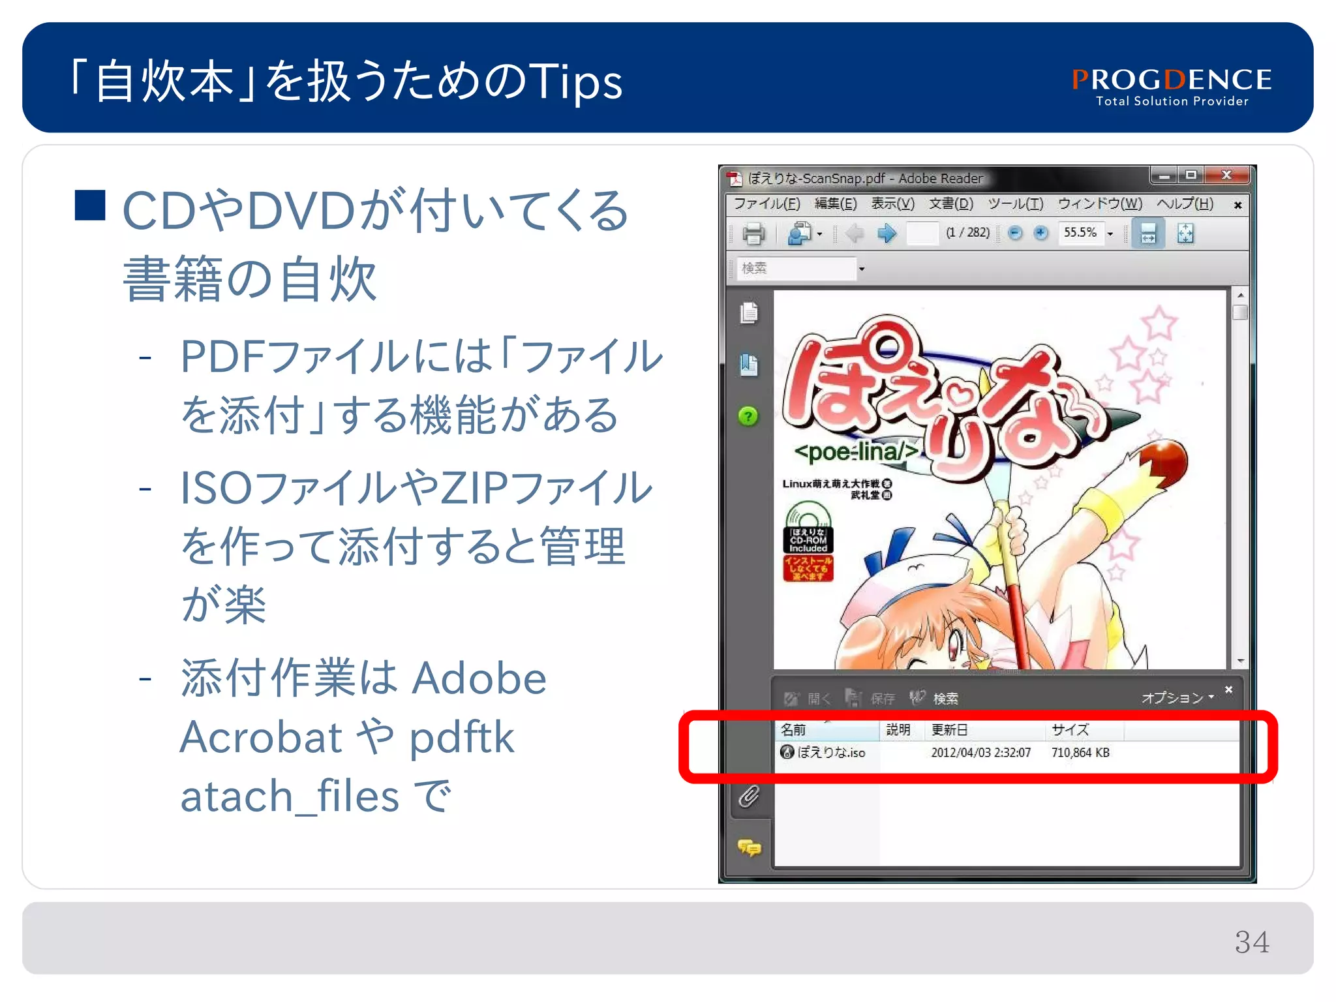Click the document vertical scrollbar thumb

[1240, 313]
